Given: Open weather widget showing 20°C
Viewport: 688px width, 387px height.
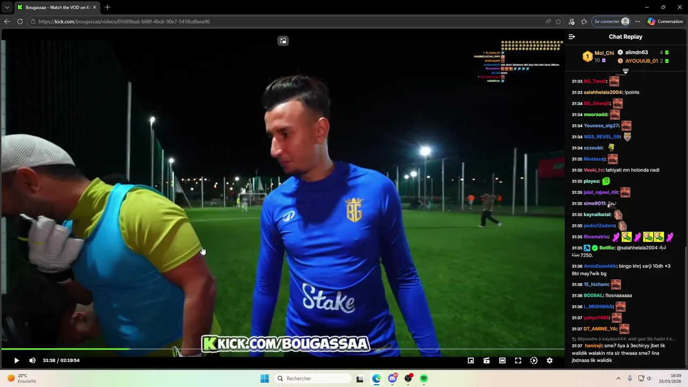Looking at the screenshot, I should tap(21, 378).
